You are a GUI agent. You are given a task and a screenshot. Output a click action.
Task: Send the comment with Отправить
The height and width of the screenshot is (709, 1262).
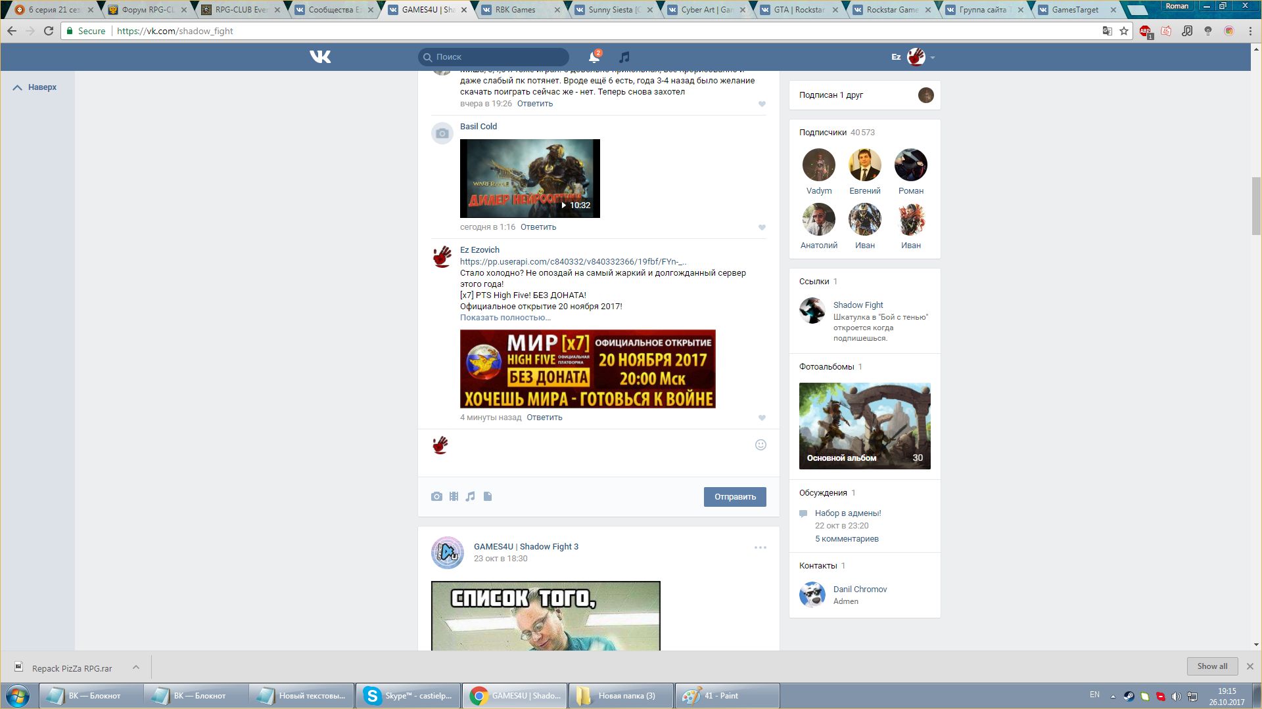click(735, 497)
